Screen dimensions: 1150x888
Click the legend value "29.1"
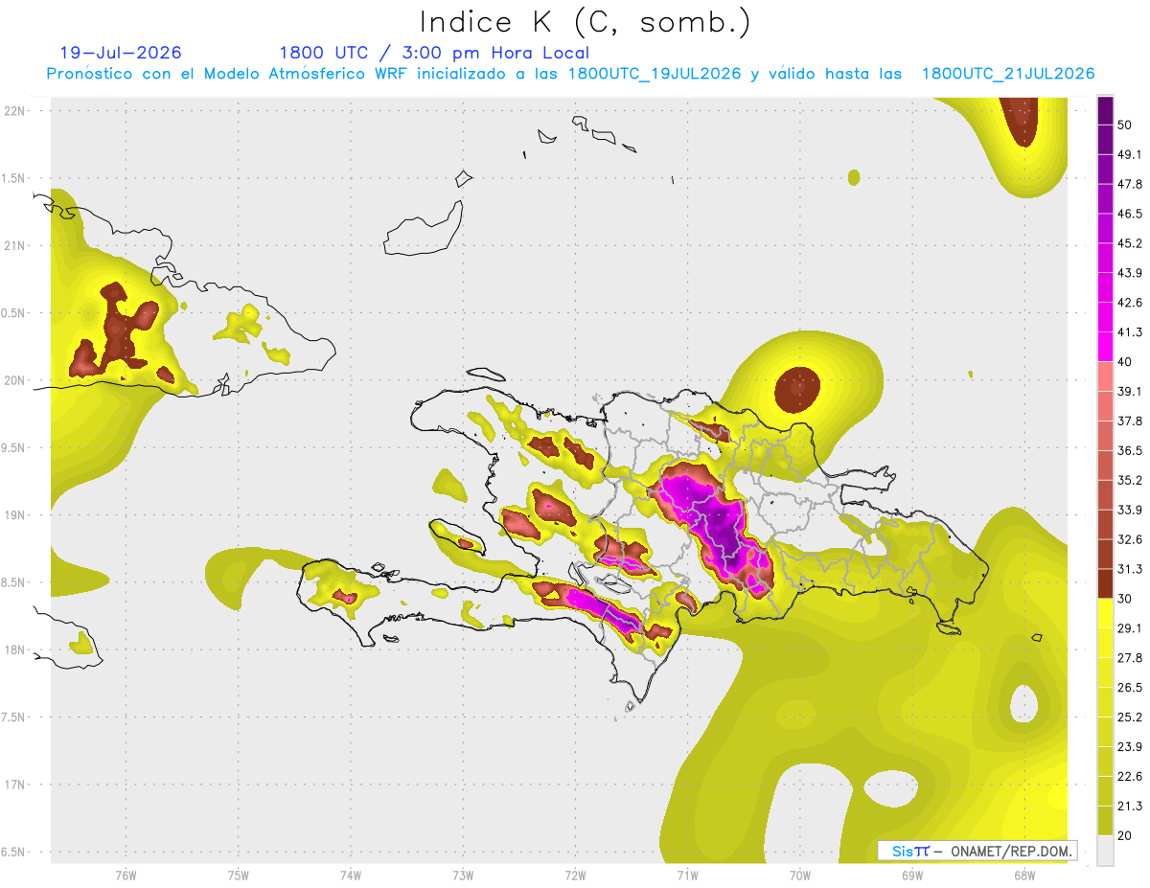coord(1129,628)
